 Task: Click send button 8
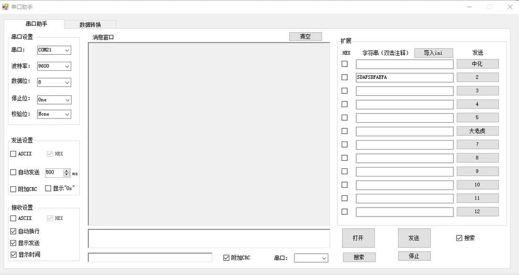(477, 158)
